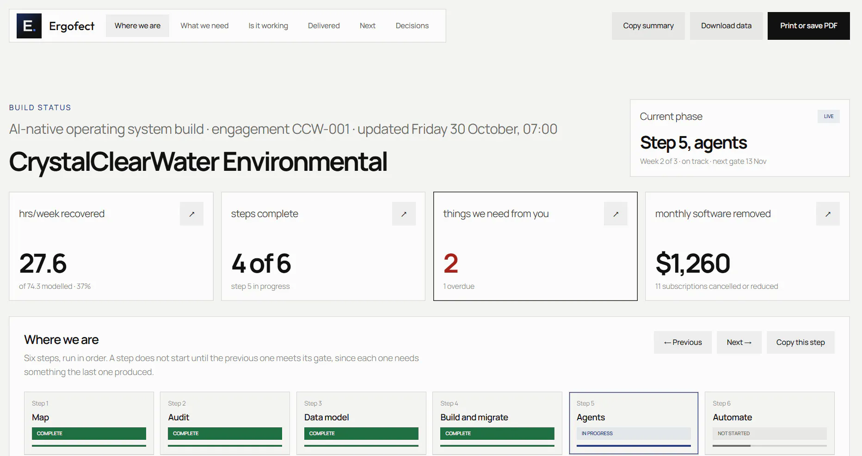Click of 74.3 modelled 37% text
This screenshot has width=862, height=456.
pyautogui.click(x=55, y=287)
